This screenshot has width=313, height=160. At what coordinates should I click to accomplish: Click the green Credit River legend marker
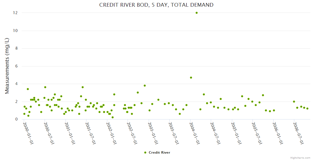pyautogui.click(x=145, y=153)
